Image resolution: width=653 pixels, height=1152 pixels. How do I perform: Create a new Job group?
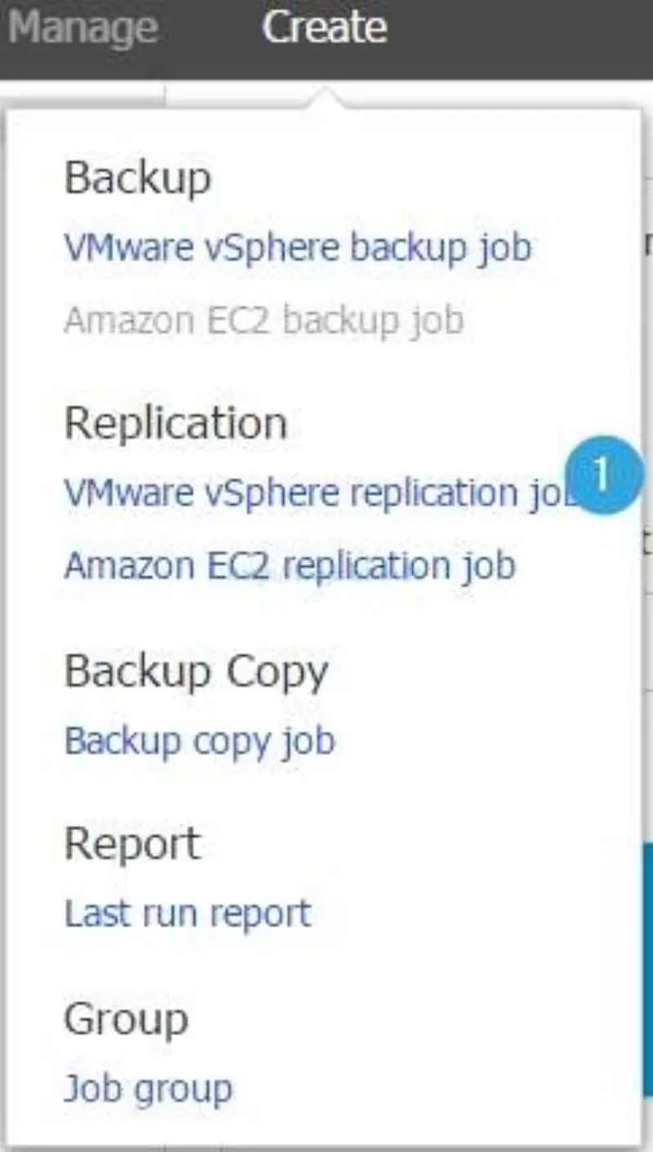tap(148, 1087)
